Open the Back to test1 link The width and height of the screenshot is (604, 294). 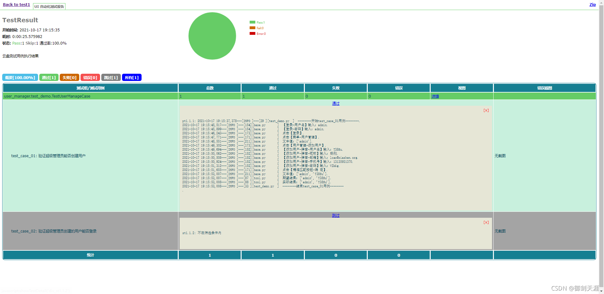16,5
